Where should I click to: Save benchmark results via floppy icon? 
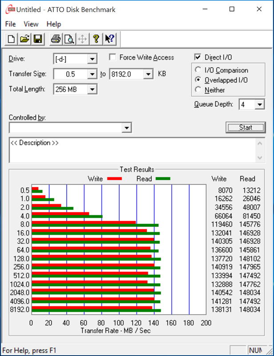click(38, 39)
